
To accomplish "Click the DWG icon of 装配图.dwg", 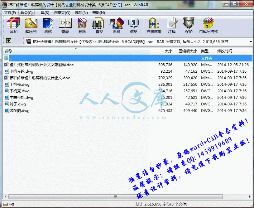I will click(7, 111).
